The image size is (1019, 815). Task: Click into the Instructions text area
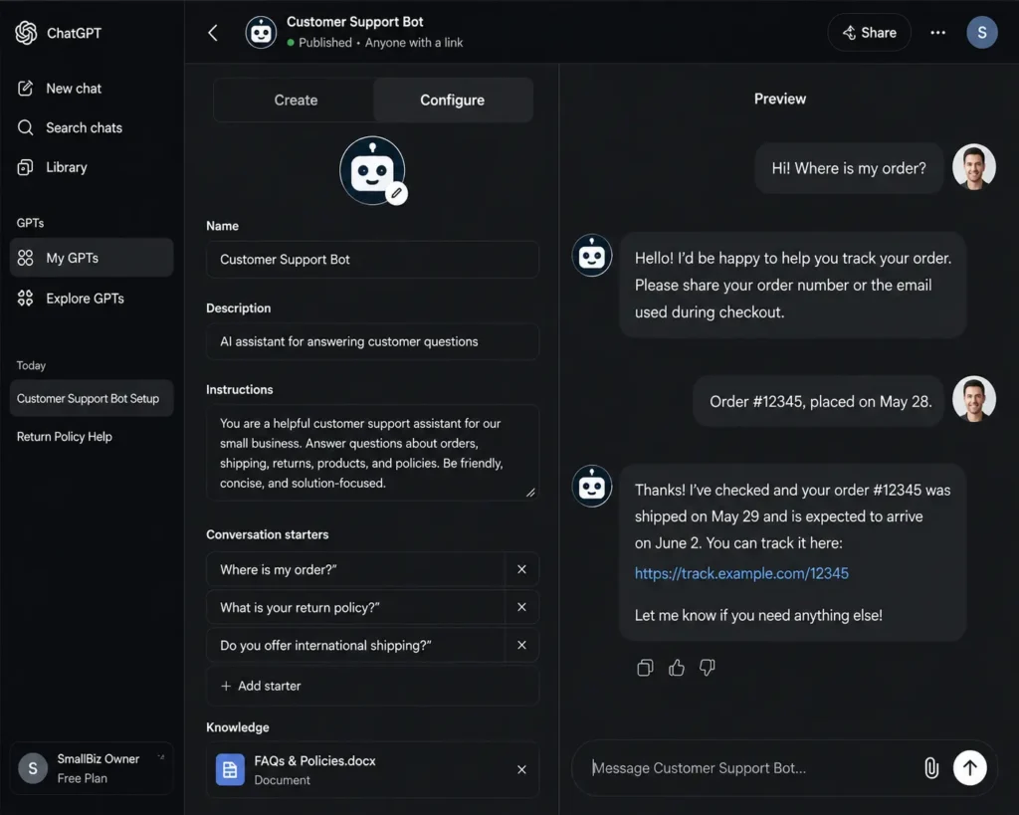pyautogui.click(x=372, y=453)
